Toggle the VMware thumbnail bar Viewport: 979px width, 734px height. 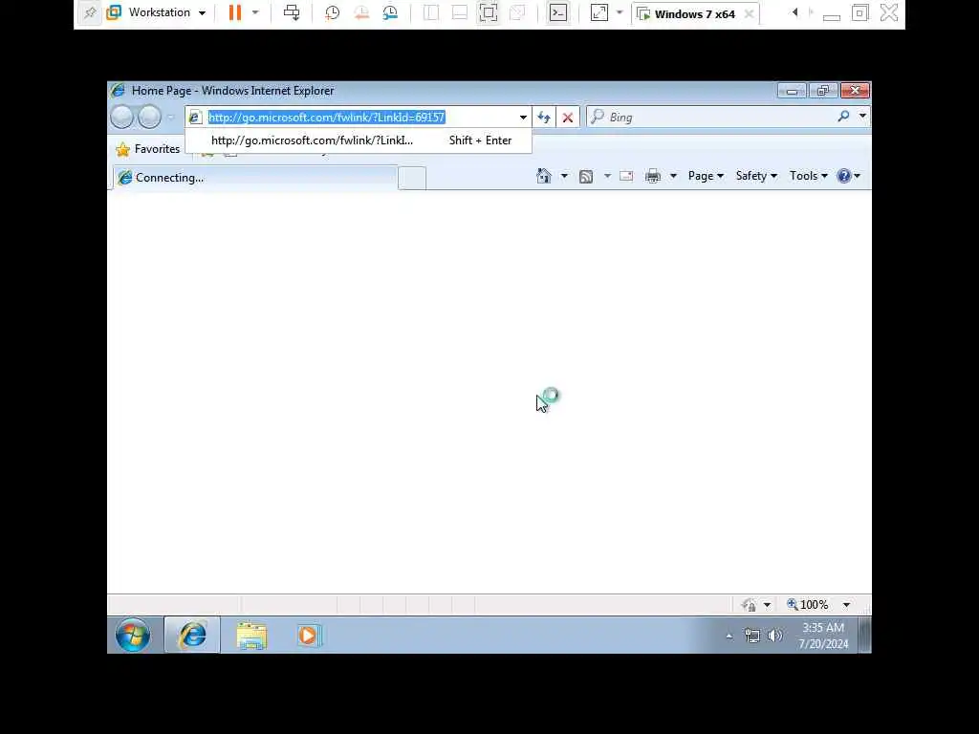pyautogui.click(x=460, y=12)
